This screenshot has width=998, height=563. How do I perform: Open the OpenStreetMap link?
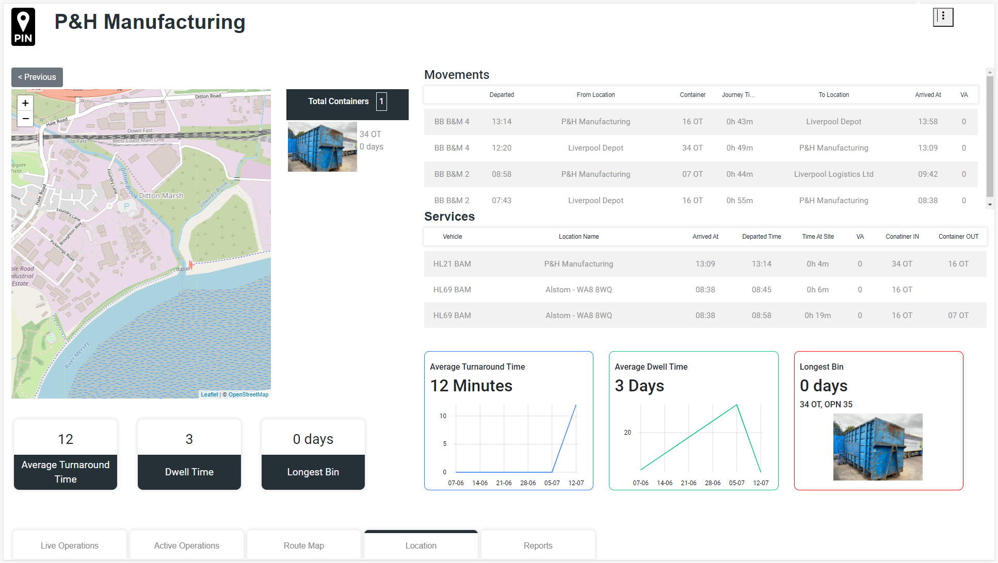pyautogui.click(x=248, y=394)
